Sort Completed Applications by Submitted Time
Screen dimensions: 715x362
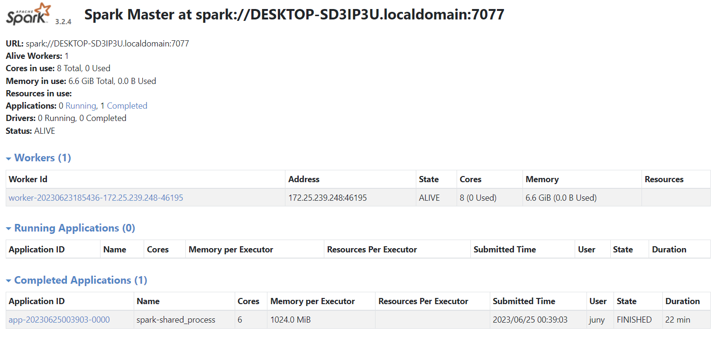point(523,301)
